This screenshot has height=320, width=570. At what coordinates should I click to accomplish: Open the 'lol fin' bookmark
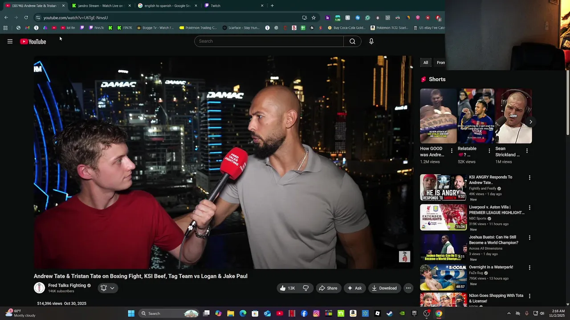click(68, 28)
